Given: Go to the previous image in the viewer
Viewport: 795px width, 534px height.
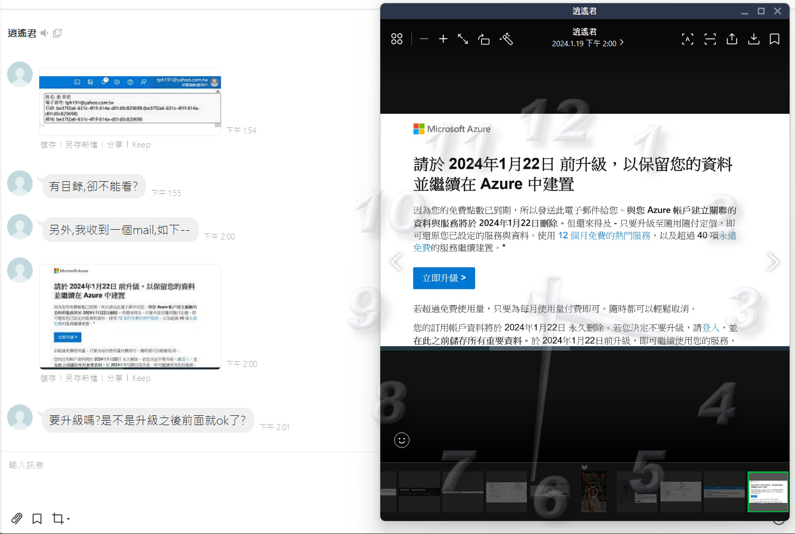Looking at the screenshot, I should [x=397, y=262].
